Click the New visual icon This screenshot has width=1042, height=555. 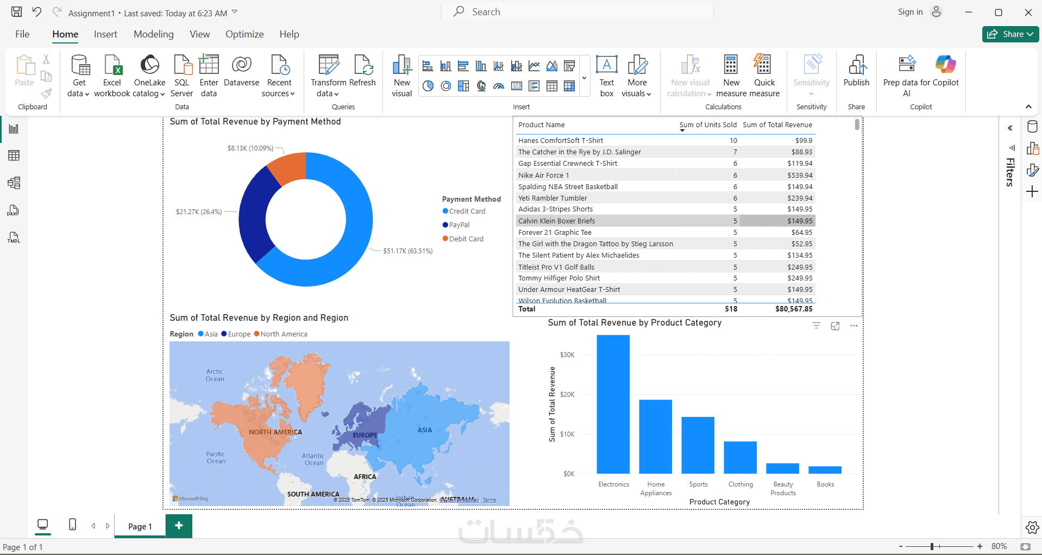pos(402,76)
